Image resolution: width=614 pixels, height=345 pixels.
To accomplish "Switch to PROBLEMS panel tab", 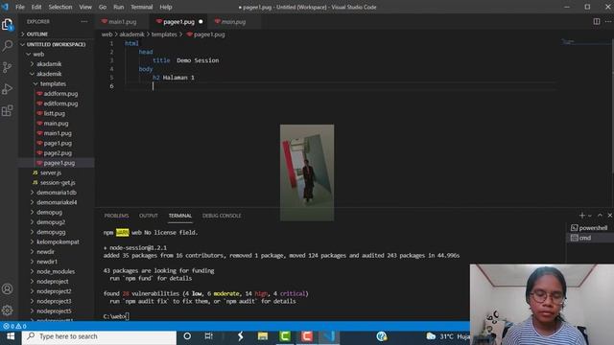I will point(117,216).
